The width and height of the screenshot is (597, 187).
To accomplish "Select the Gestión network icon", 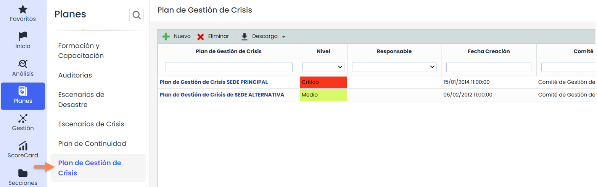I will coord(23,119).
